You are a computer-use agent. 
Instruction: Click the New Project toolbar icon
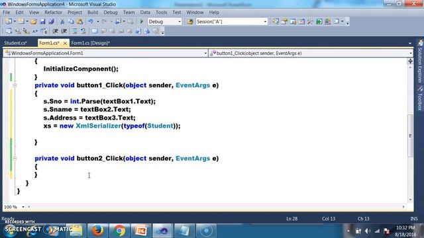point(9,21)
